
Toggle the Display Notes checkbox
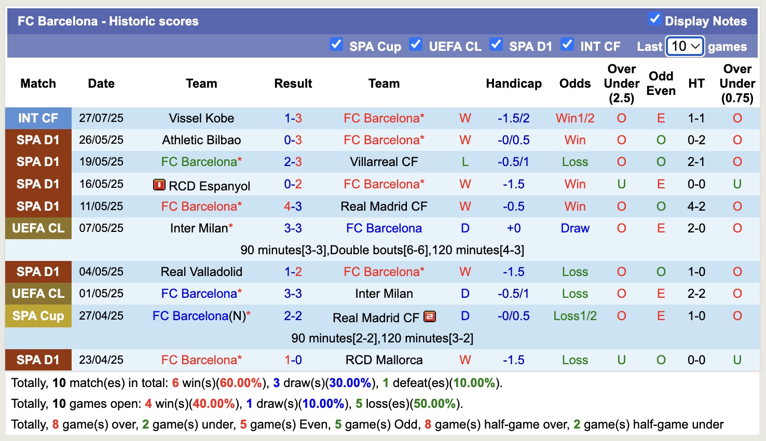[654, 20]
